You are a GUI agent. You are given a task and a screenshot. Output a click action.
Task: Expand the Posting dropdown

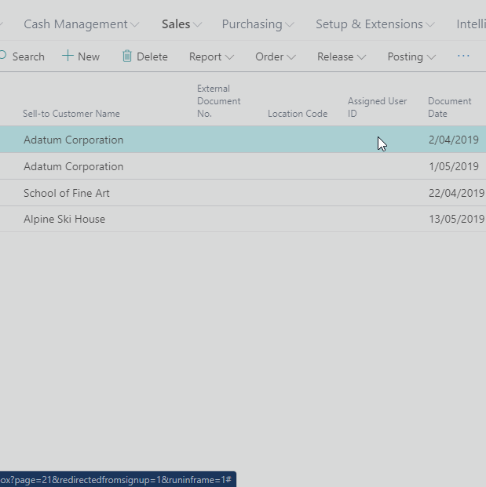(x=411, y=56)
